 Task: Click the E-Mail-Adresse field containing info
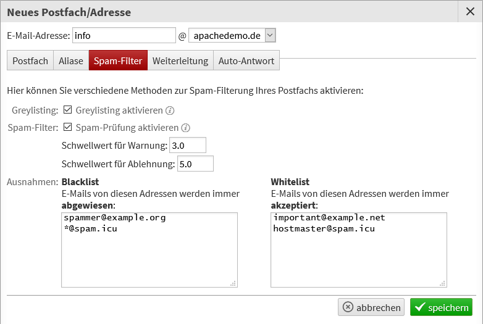(x=124, y=35)
